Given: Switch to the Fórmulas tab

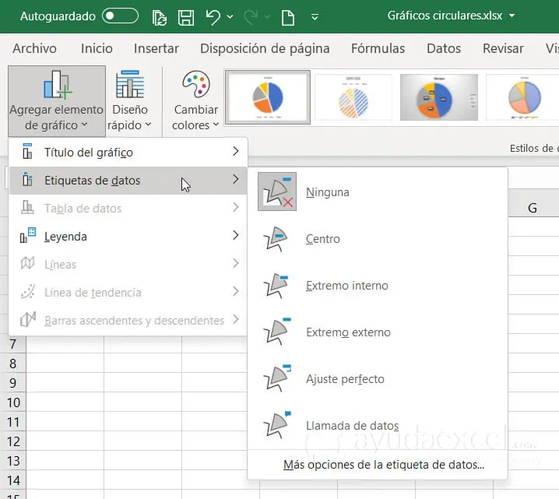Looking at the screenshot, I should (x=378, y=48).
